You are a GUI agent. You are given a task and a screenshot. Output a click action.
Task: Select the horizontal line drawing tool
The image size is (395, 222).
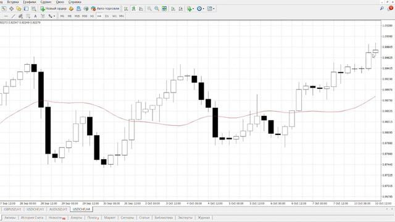point(6,16)
